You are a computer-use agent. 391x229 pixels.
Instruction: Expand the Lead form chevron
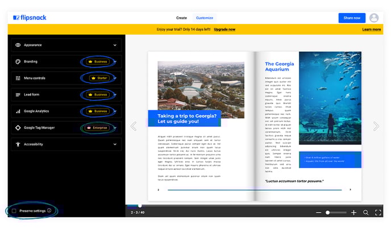115,95
